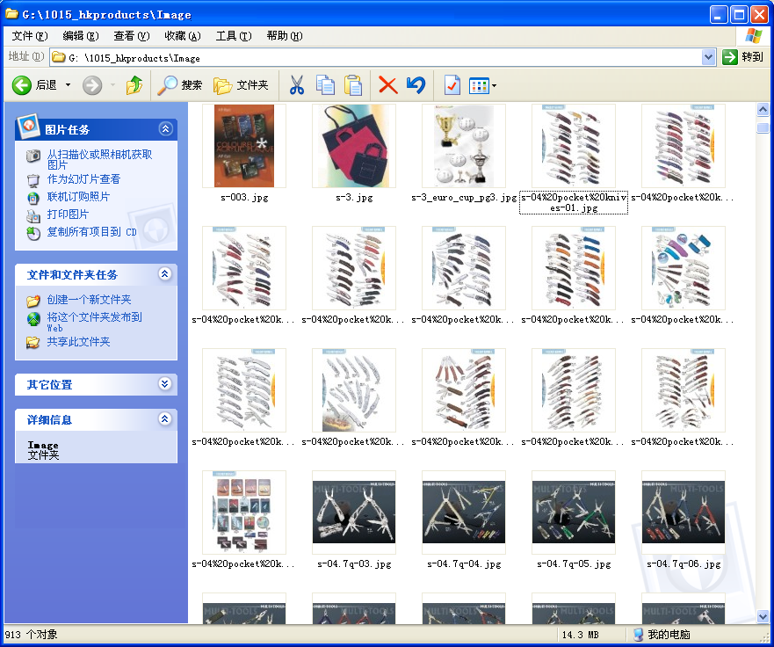The image size is (774, 647).
Task: Go up one folder level
Action: [134, 85]
